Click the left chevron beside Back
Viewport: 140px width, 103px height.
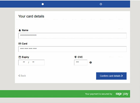click(x=19, y=76)
